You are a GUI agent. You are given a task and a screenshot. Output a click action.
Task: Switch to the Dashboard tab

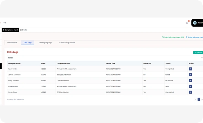pyautogui.click(x=12, y=43)
